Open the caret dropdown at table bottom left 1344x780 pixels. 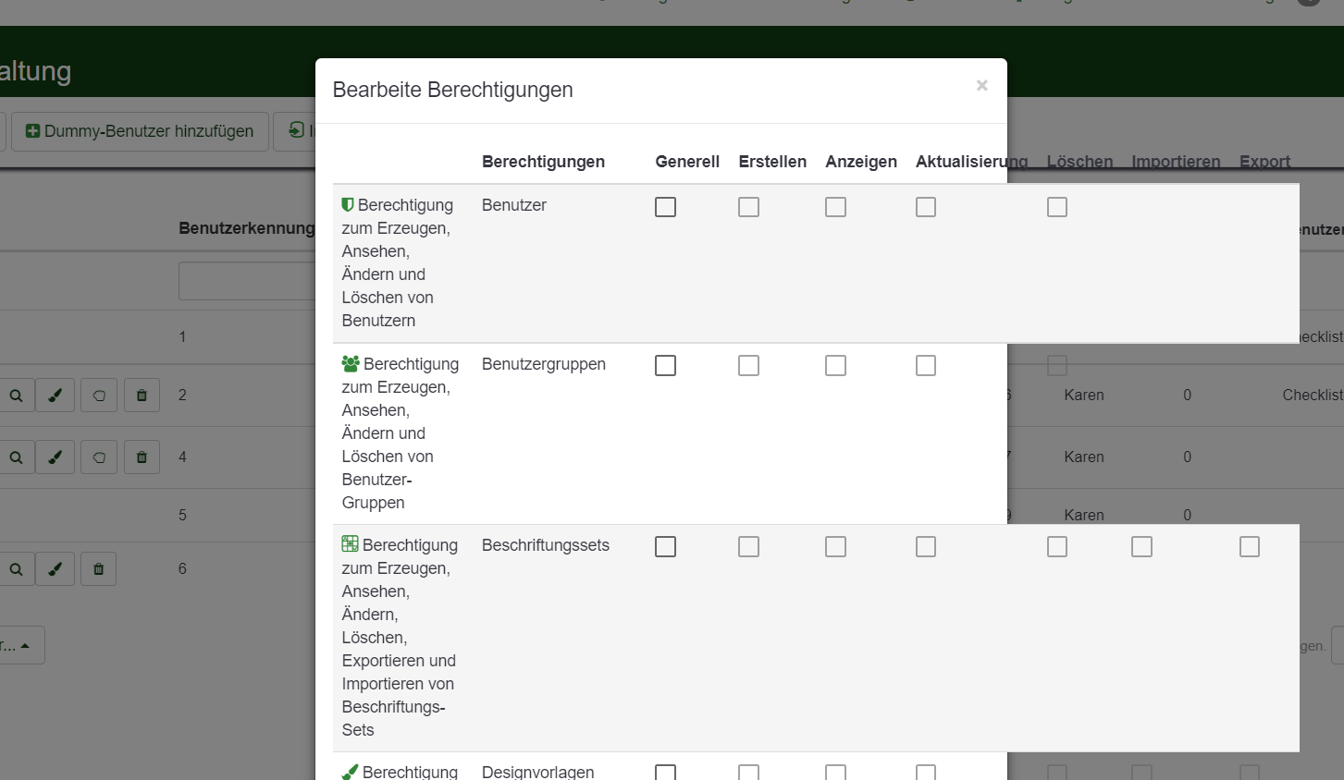pos(20,645)
